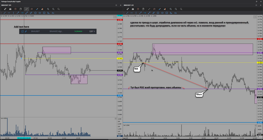Maximize the right BNXUSDT 1M chart panel
Viewport: 263px width, 140px height.
tap(256, 5)
